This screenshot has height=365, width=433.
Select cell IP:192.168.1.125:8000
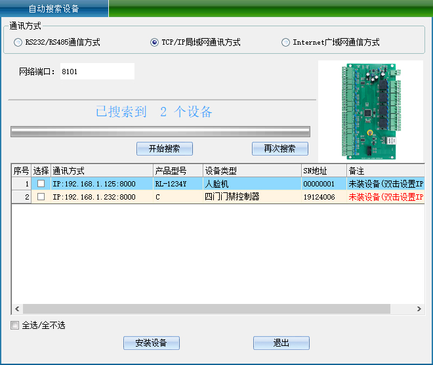pyautogui.click(x=102, y=184)
